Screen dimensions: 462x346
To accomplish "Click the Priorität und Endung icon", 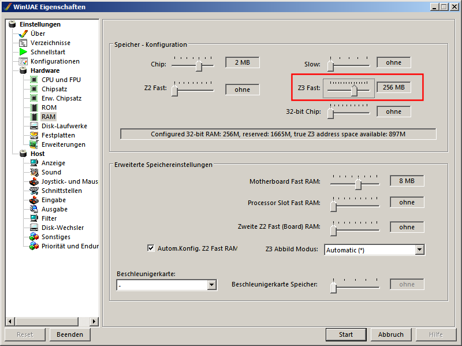I will point(34,246).
